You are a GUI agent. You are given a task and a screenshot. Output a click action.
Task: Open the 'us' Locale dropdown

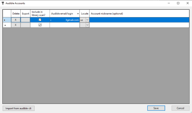[x=87, y=20]
